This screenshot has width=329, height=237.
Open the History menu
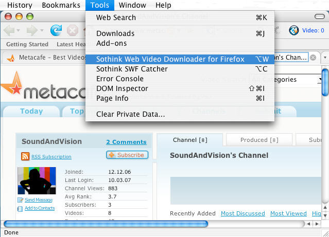point(20,5)
